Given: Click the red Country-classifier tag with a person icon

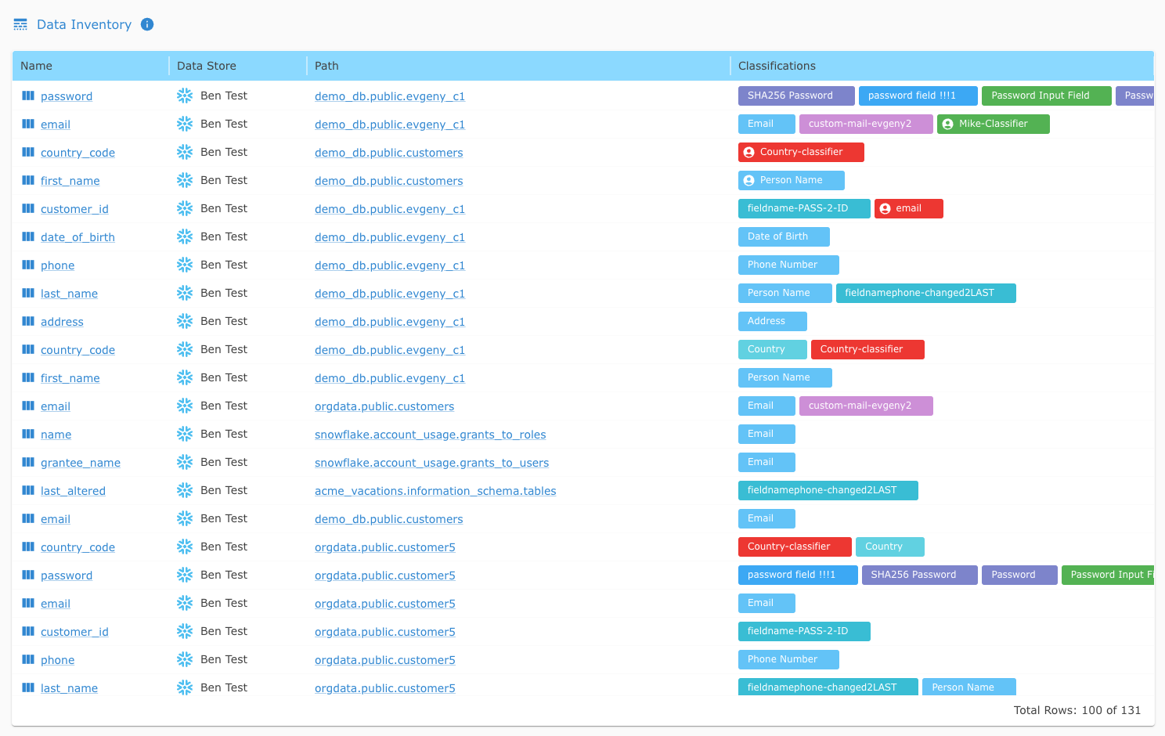Looking at the screenshot, I should tap(801, 152).
